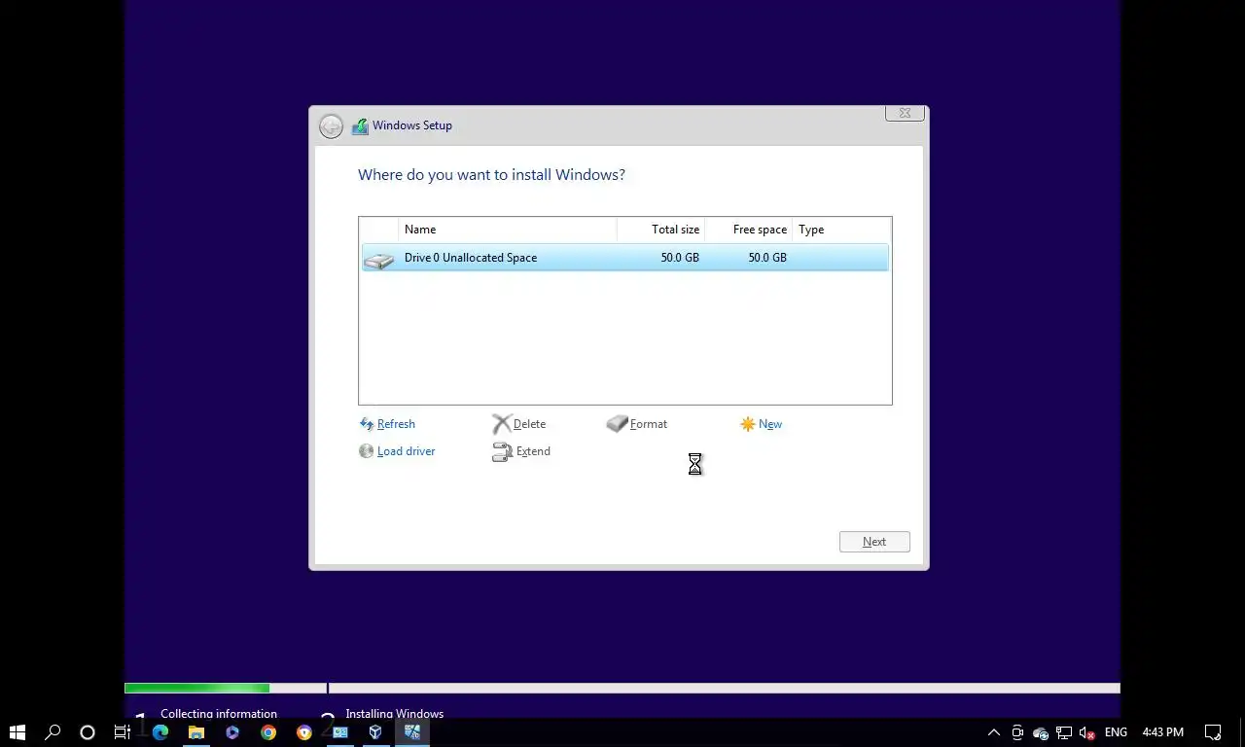Open Cortana circle on taskbar

click(x=88, y=732)
